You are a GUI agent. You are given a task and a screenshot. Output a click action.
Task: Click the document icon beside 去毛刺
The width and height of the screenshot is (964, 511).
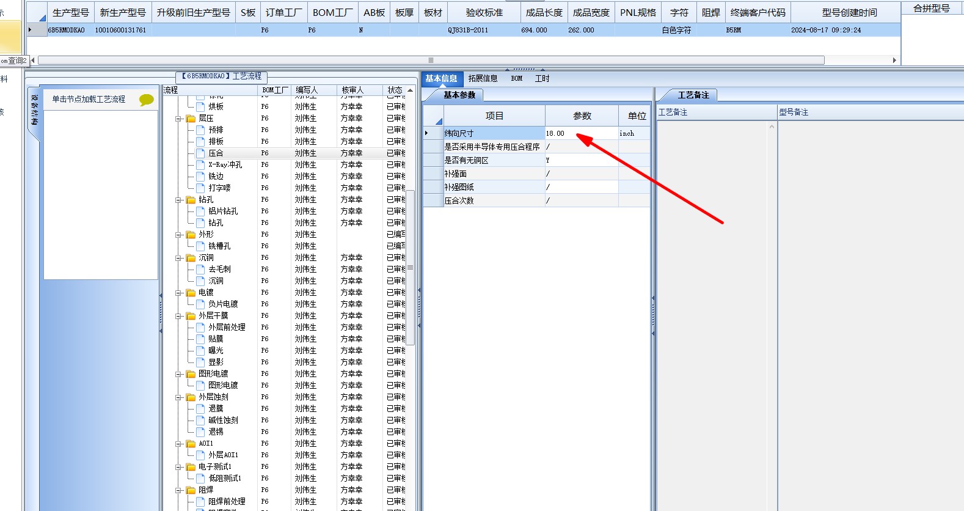tap(200, 270)
